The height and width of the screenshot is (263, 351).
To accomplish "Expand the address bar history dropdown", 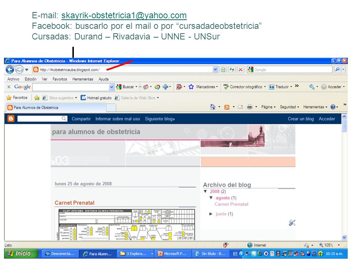I will (215, 69).
